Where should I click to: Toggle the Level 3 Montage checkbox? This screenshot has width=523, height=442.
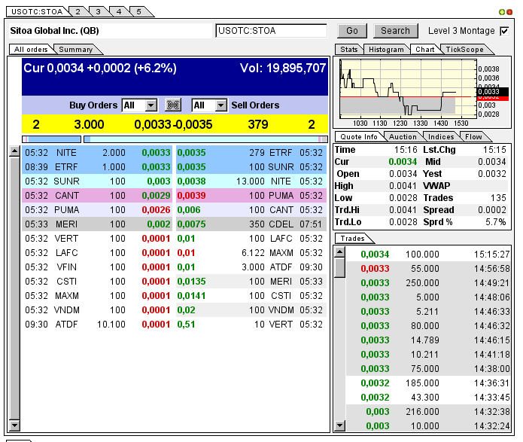tap(504, 31)
